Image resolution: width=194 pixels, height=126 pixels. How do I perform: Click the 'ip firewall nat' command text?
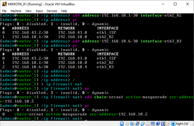point(64,84)
